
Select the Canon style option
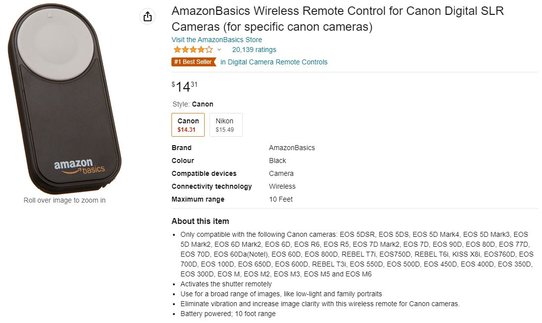pos(188,124)
